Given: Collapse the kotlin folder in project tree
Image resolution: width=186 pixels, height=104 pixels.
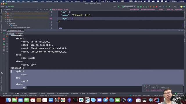Looking at the screenshot, I should click(x=10, y=26).
